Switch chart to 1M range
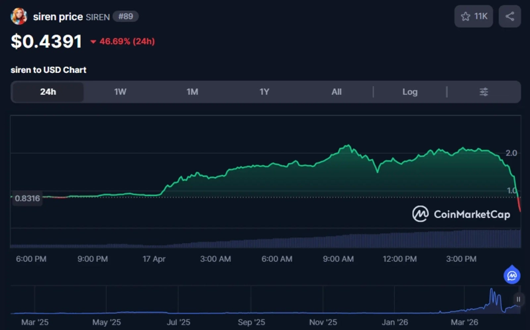The image size is (530, 330). tap(192, 92)
